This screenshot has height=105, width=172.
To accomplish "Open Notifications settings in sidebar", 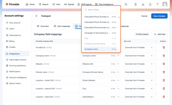I will click(17, 72).
